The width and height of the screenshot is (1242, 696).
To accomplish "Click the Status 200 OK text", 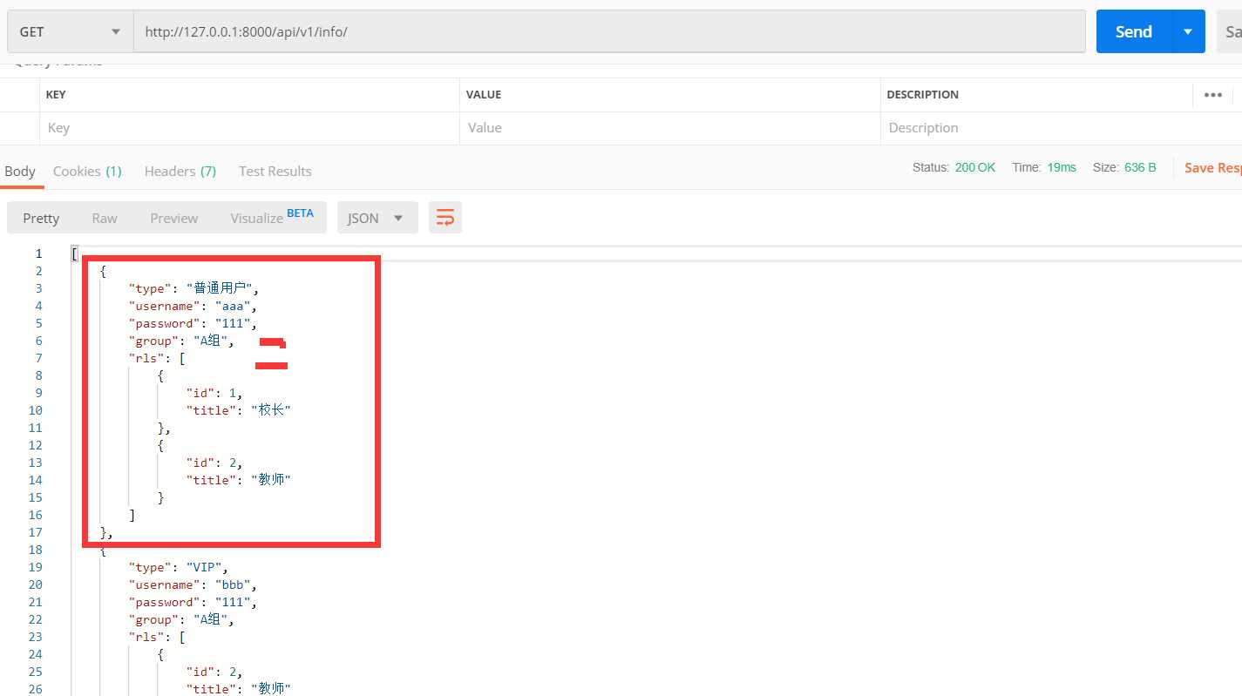I will tap(954, 167).
